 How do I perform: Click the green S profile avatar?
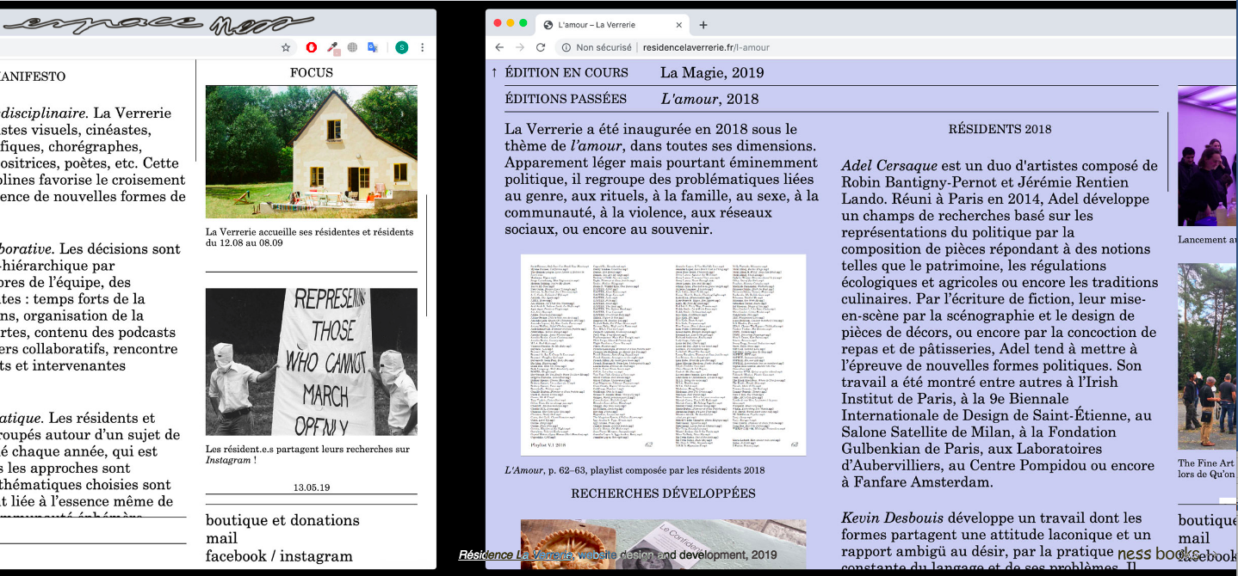pos(401,48)
